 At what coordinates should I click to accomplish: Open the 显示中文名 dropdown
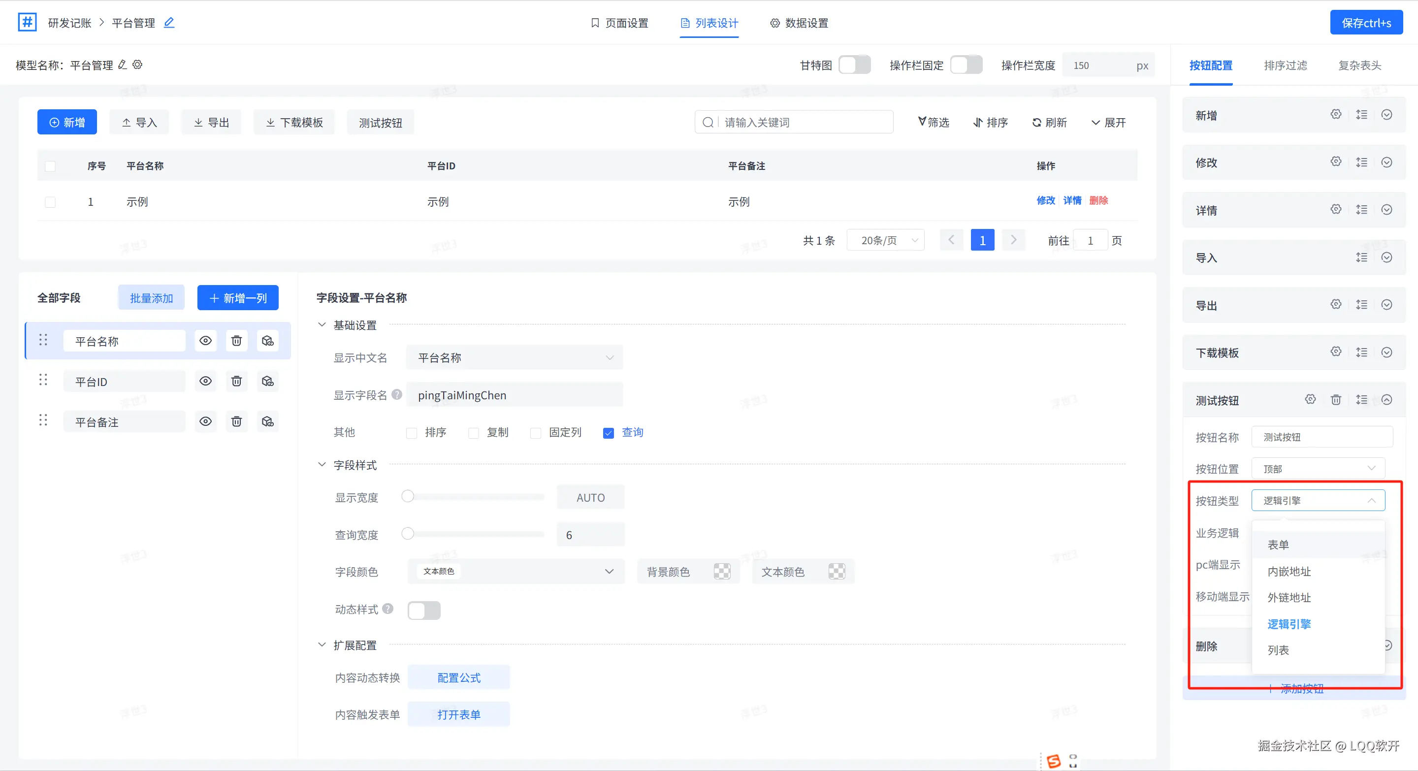tap(514, 358)
